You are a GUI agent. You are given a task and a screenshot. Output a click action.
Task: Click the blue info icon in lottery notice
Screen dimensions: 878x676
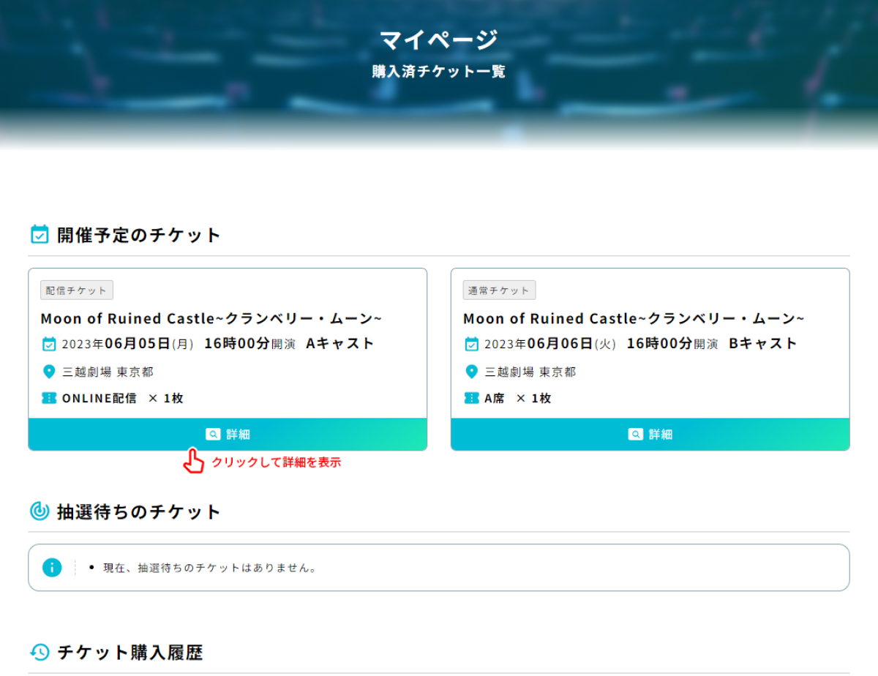[52, 567]
